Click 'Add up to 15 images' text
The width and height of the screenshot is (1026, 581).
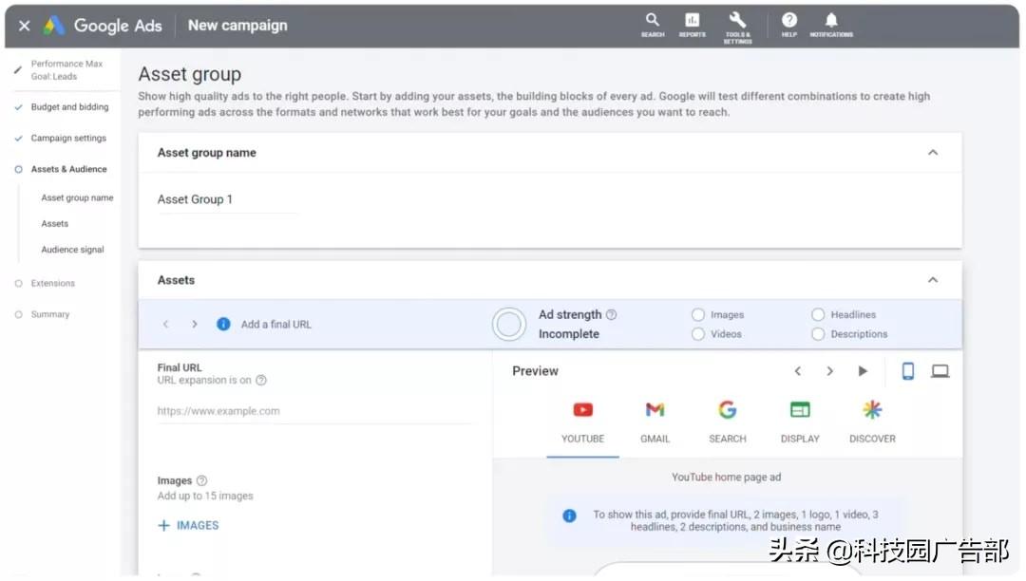click(205, 497)
